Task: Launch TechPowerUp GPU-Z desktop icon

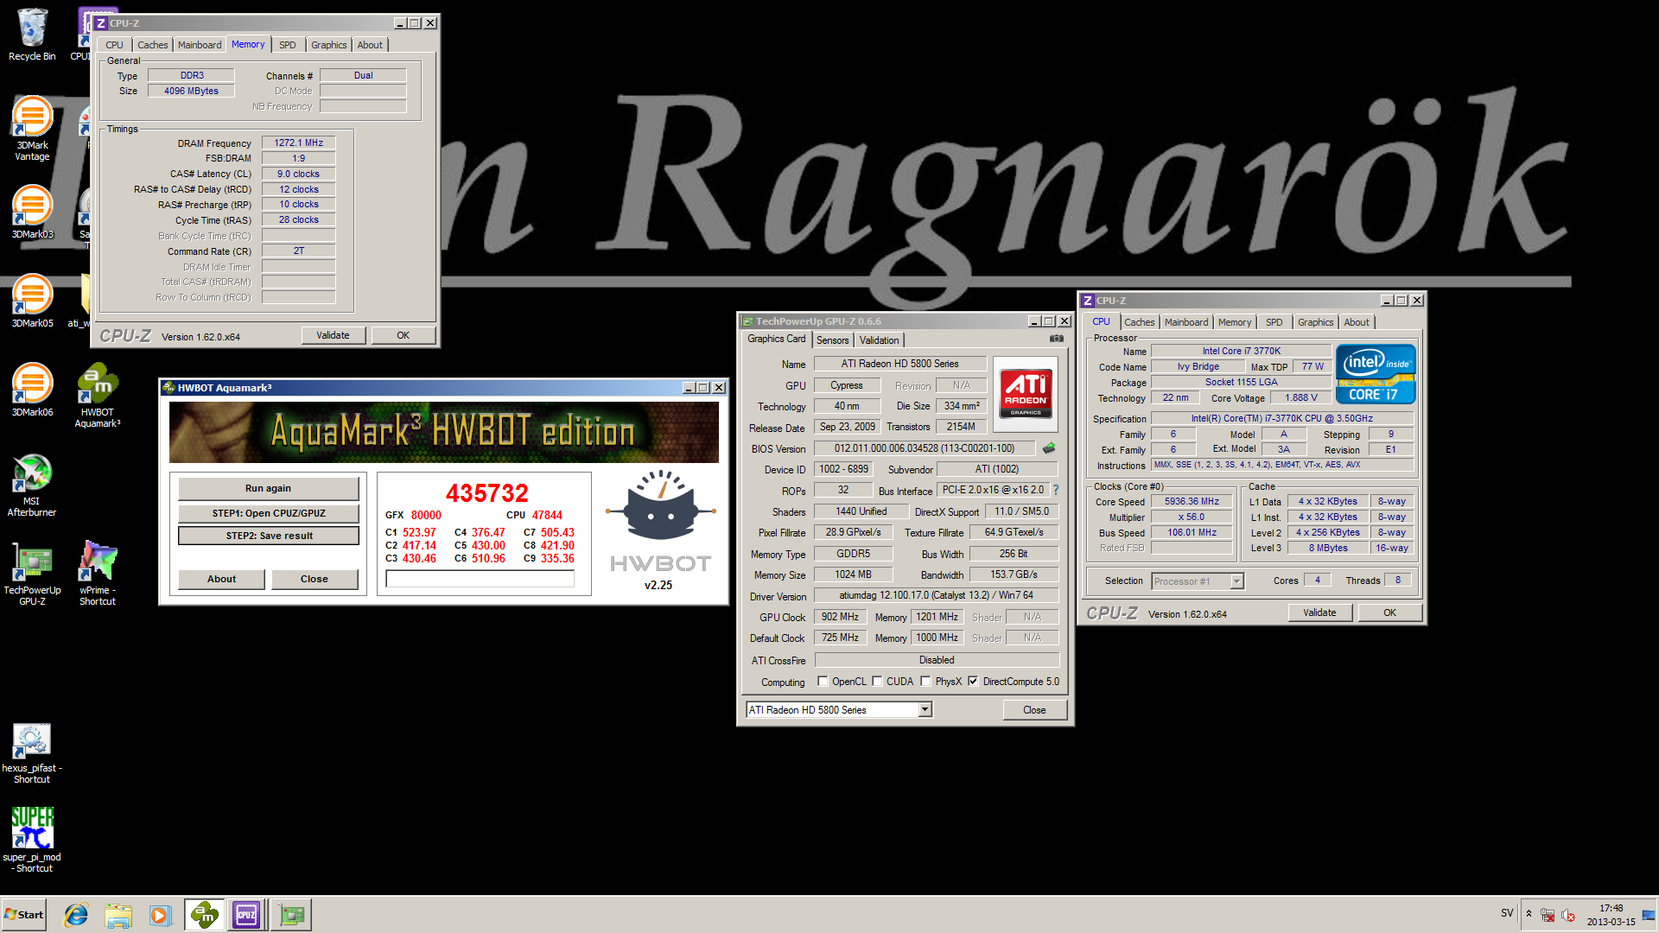Action: pos(32,574)
